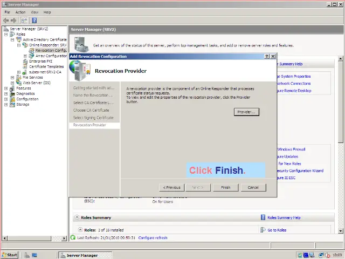The height and width of the screenshot is (259, 345).
Task: Click the Roles Summary Help book icon
Action: coord(263,217)
